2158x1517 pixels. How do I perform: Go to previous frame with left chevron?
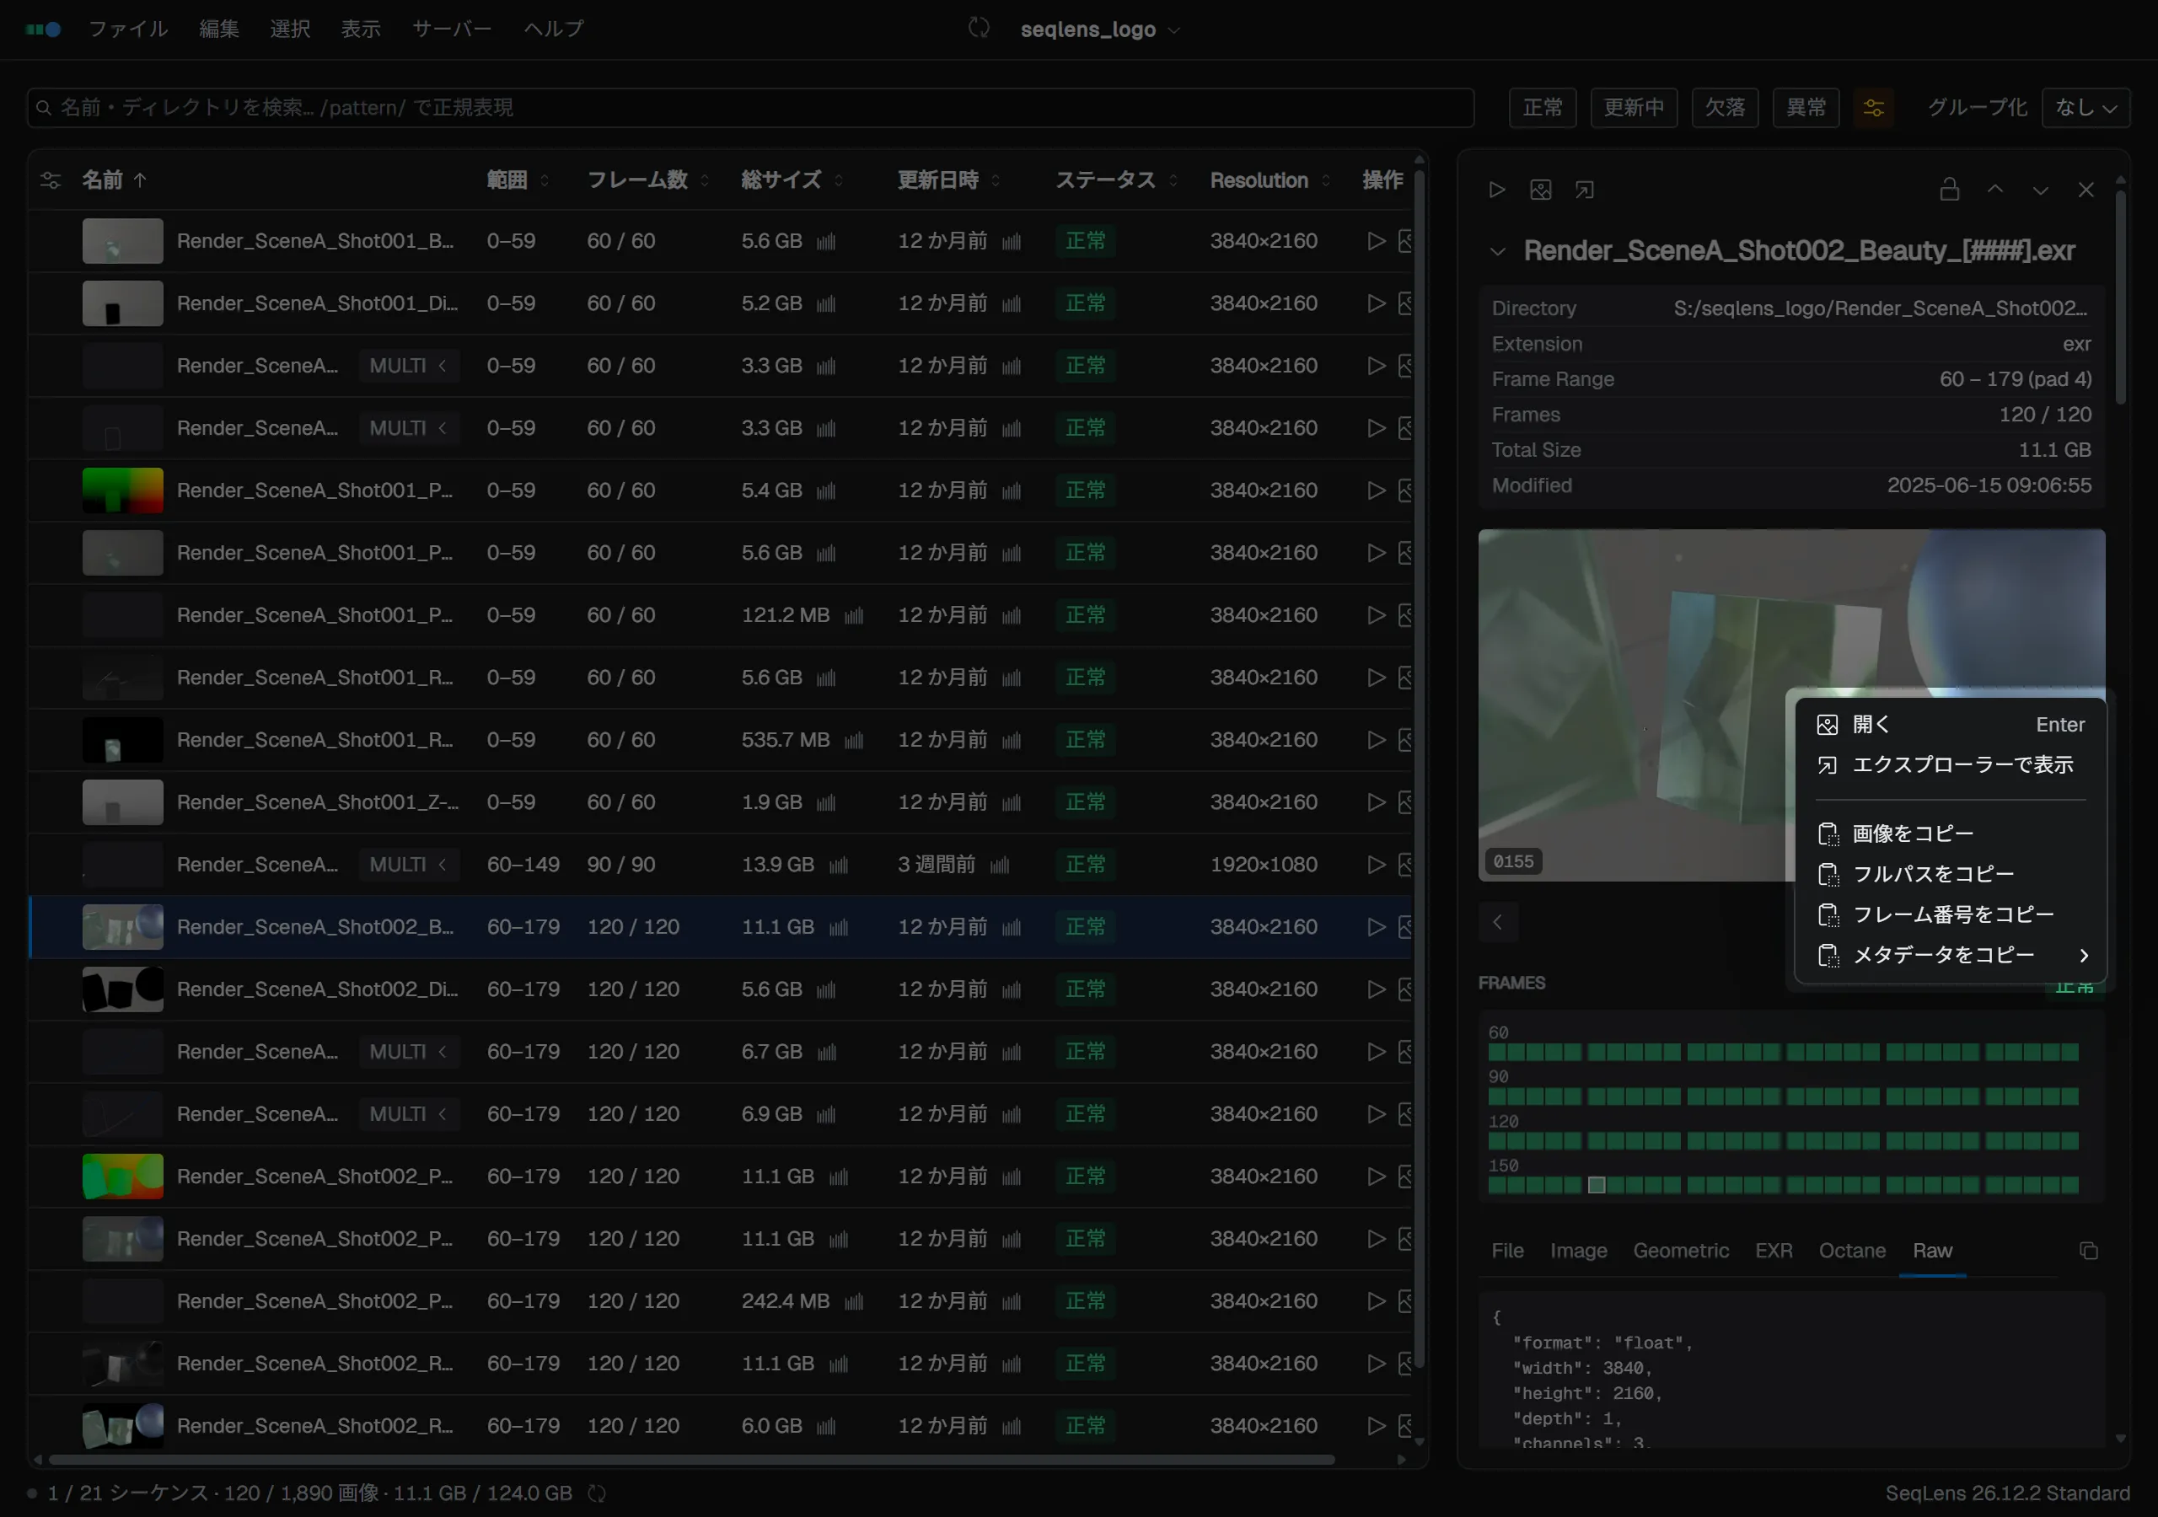1497,922
